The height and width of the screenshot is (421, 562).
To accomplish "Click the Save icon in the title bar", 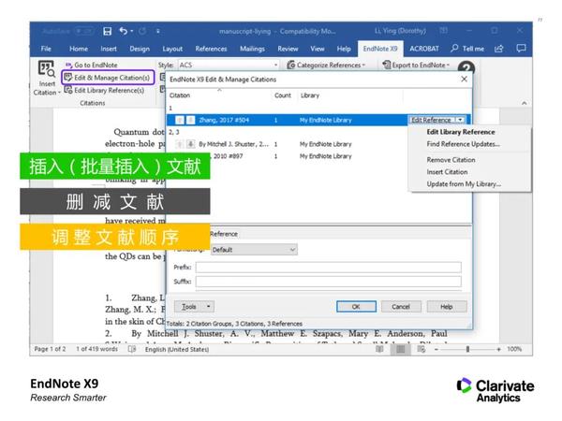I will (107, 31).
